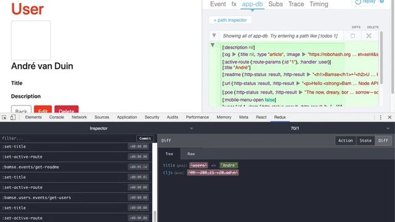The height and width of the screenshot is (222, 395).
Task: Click the Back button
Action: click(x=21, y=109)
